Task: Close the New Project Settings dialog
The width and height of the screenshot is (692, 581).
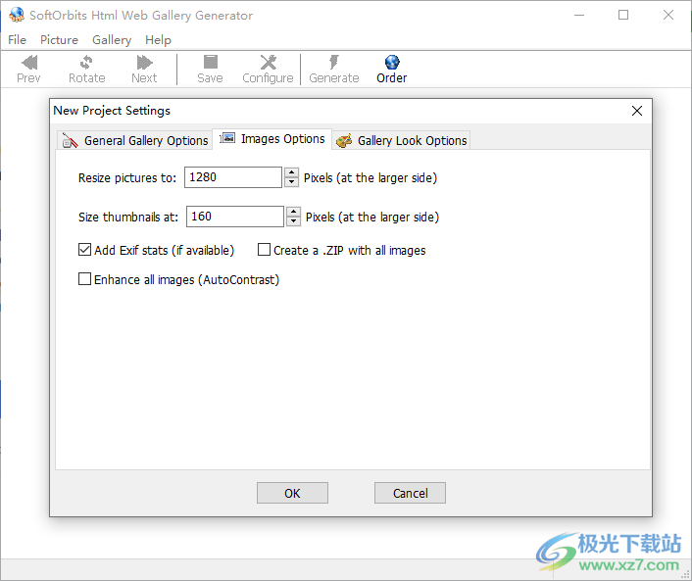Action: (x=637, y=111)
